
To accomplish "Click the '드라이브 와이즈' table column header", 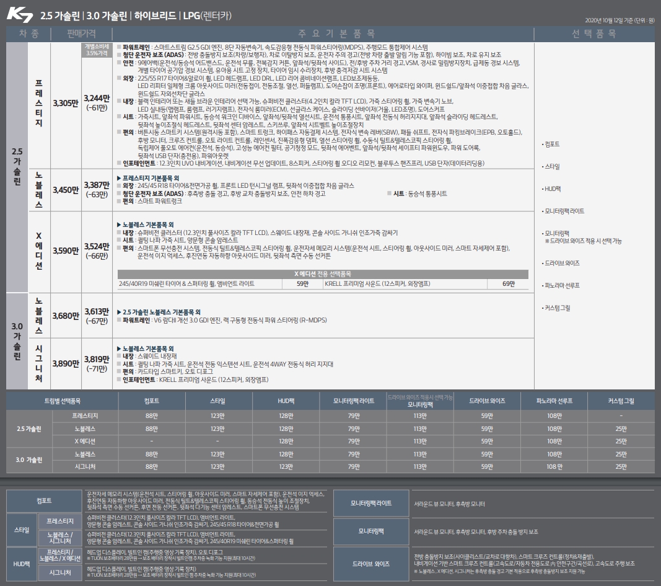I will click(487, 401).
